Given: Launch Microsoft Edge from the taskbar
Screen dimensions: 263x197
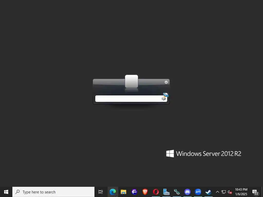Looking at the screenshot, I should (x=113, y=192).
